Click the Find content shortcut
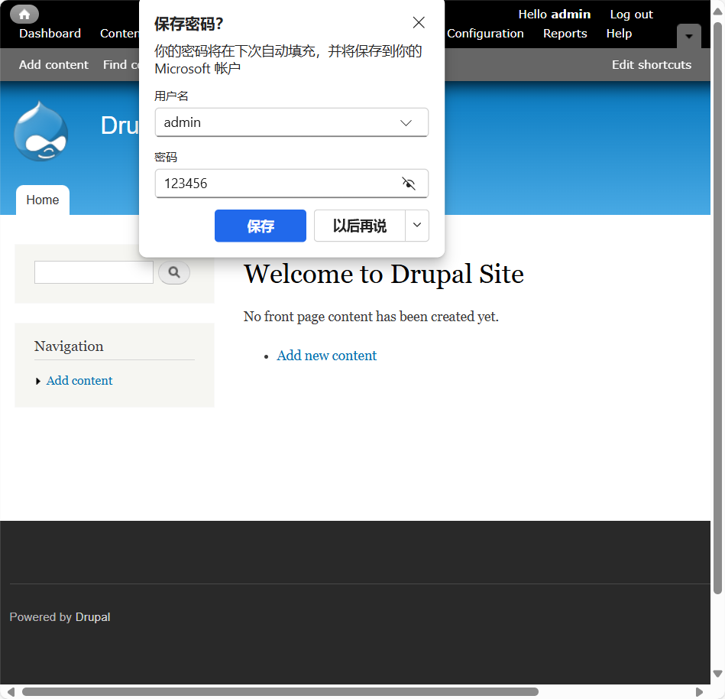725x699 pixels. tap(121, 64)
